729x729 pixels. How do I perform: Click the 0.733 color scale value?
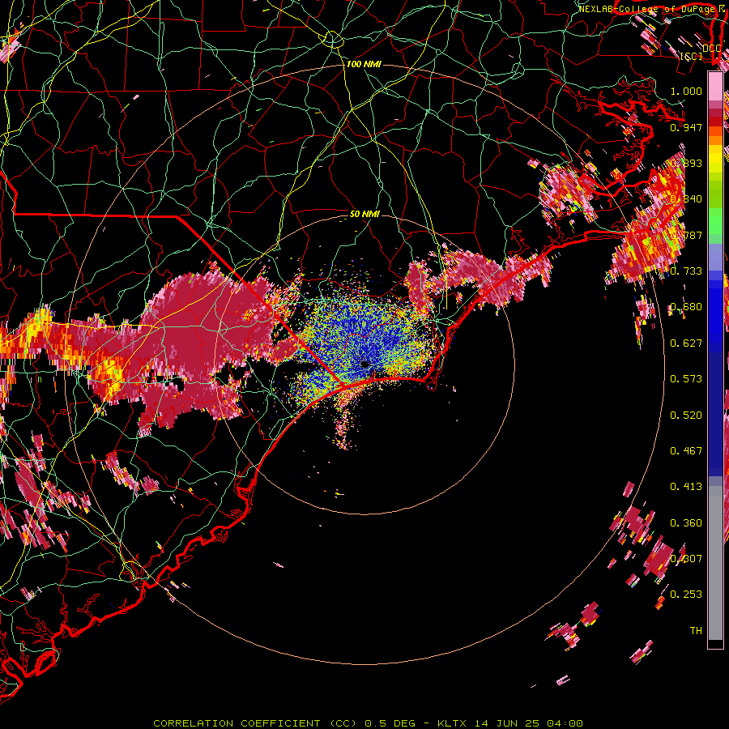(x=686, y=271)
